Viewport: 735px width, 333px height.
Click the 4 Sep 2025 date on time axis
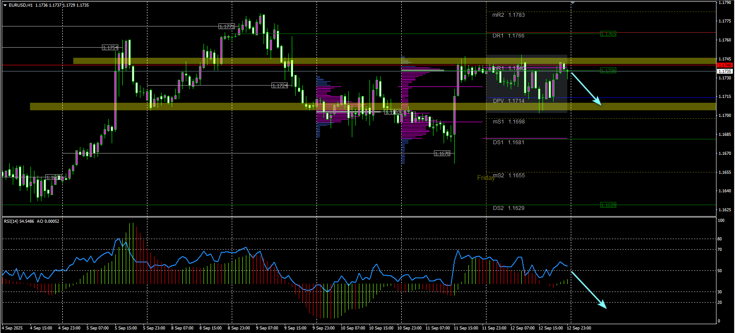(12, 328)
